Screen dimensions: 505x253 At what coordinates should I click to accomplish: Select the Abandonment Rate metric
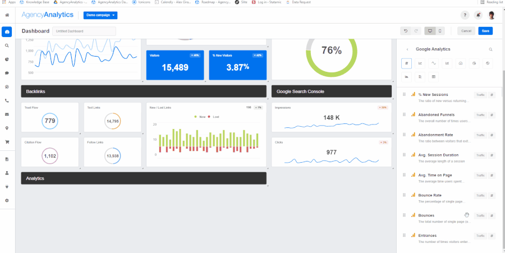pyautogui.click(x=449, y=138)
